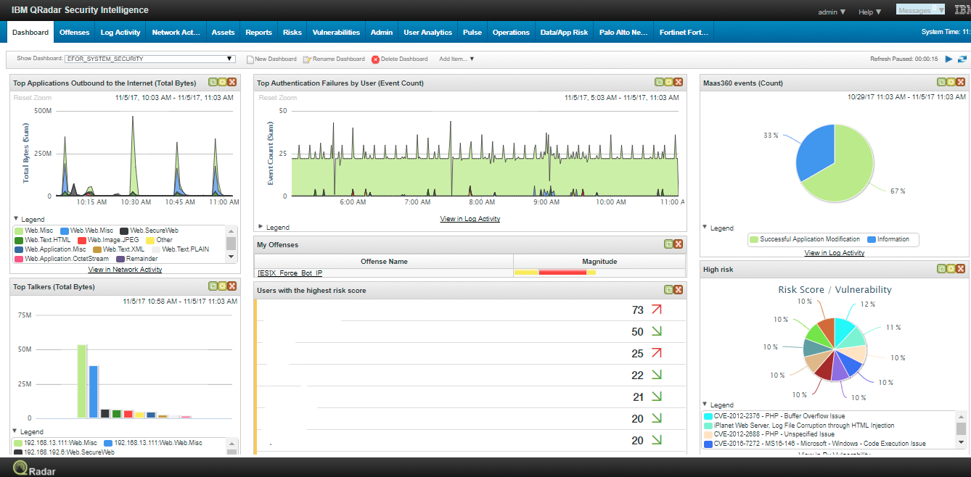Open settings for the Maas360 events panel
The height and width of the screenshot is (477, 971).
pos(951,83)
